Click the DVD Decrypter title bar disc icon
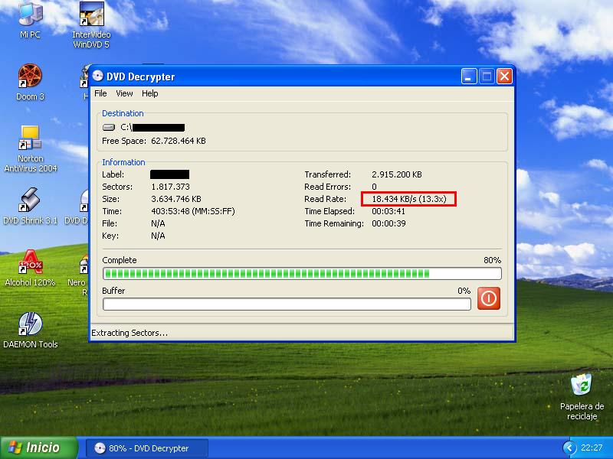Image resolution: width=613 pixels, height=459 pixels. point(98,76)
